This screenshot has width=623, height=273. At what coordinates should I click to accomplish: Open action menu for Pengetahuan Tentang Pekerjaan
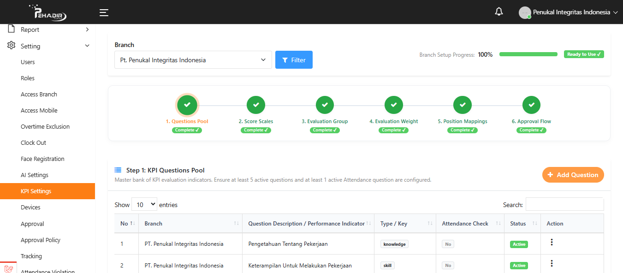pos(552,243)
